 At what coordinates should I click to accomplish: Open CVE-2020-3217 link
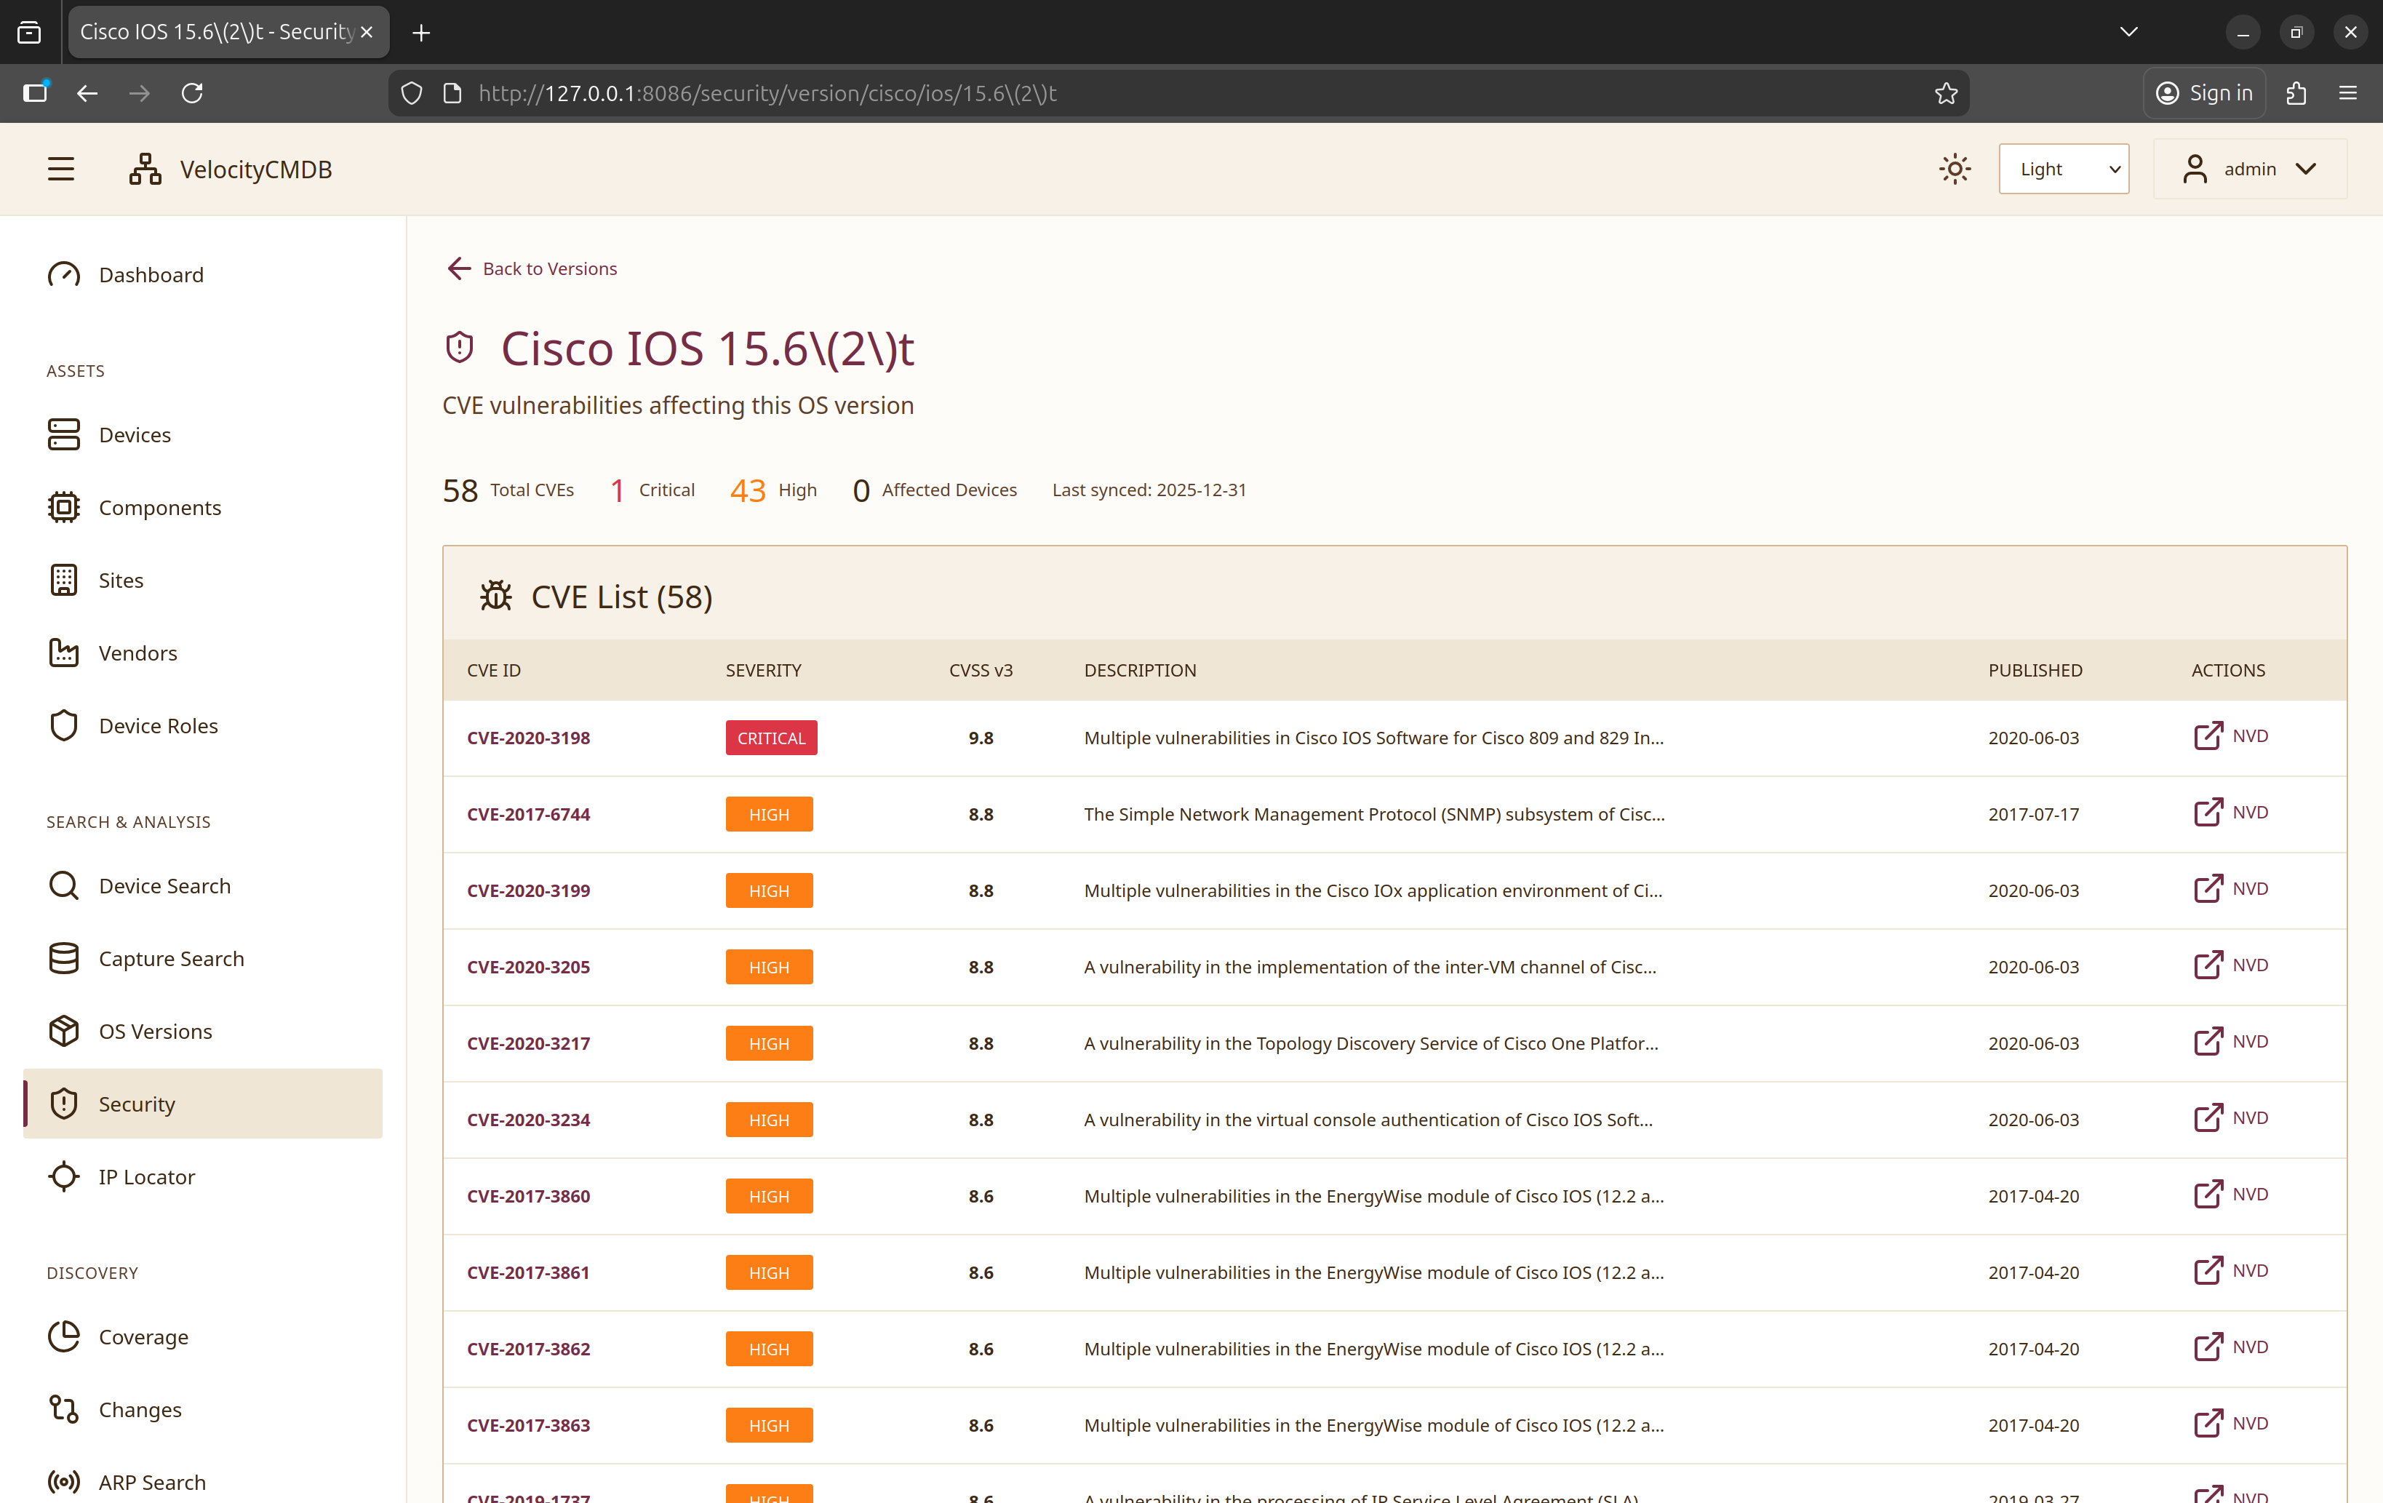coord(528,1044)
